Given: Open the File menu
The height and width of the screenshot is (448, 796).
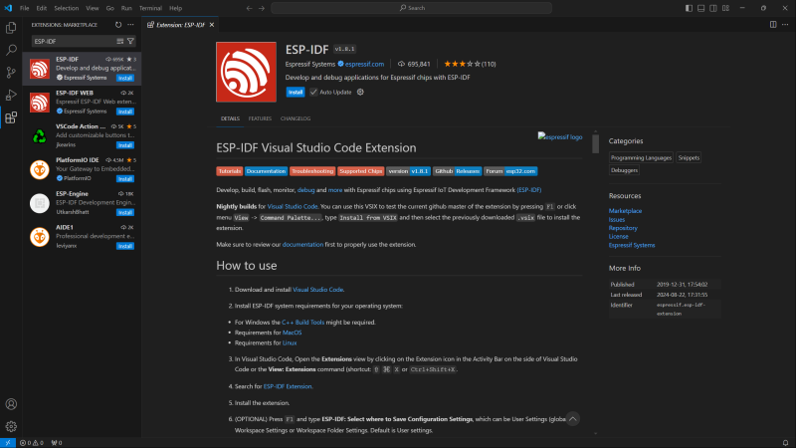Looking at the screenshot, I should [x=24, y=8].
